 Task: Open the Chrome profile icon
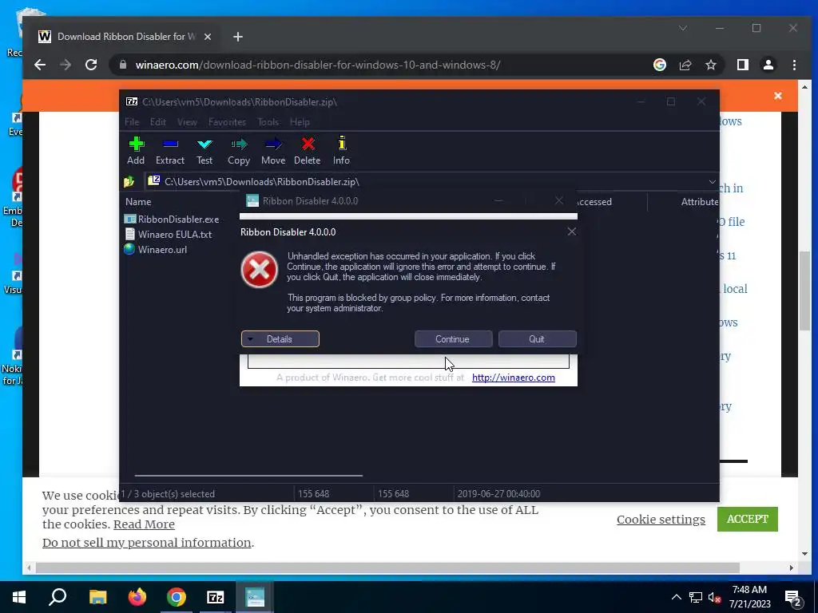tap(768, 65)
